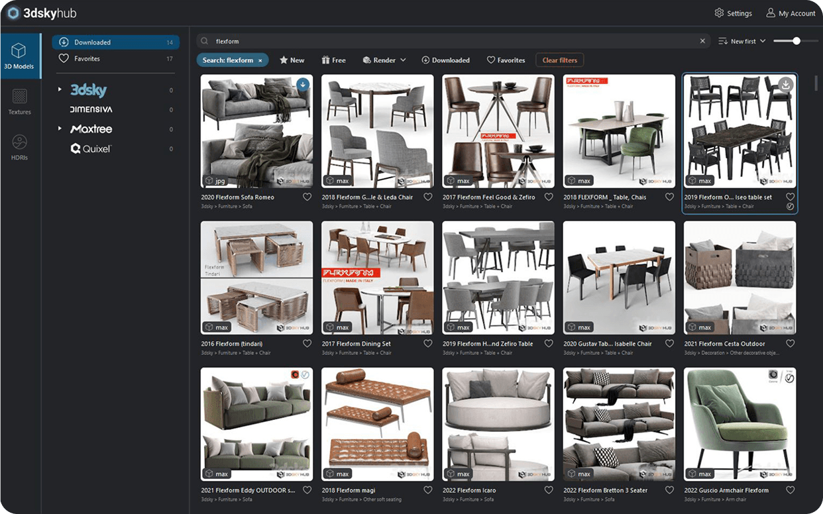
Task: Filter results by Favorites
Action: (506, 60)
